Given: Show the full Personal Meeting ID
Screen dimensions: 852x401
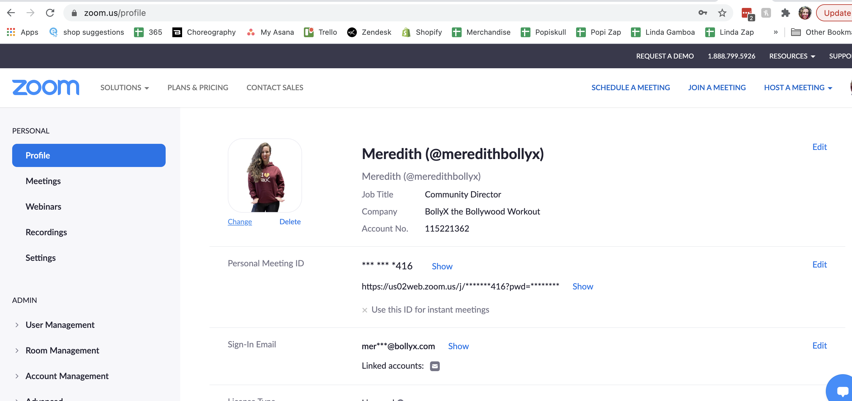Looking at the screenshot, I should coord(442,266).
